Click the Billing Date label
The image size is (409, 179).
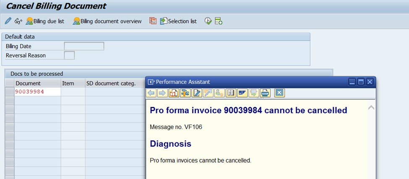(18, 47)
